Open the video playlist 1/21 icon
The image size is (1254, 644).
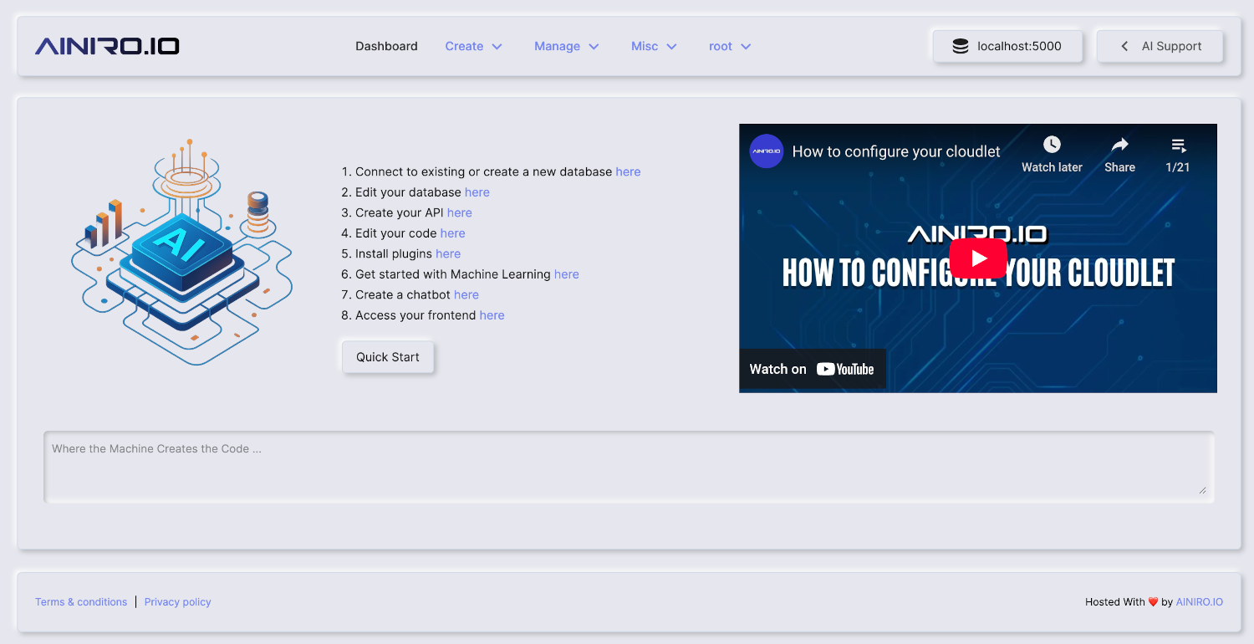tap(1178, 145)
